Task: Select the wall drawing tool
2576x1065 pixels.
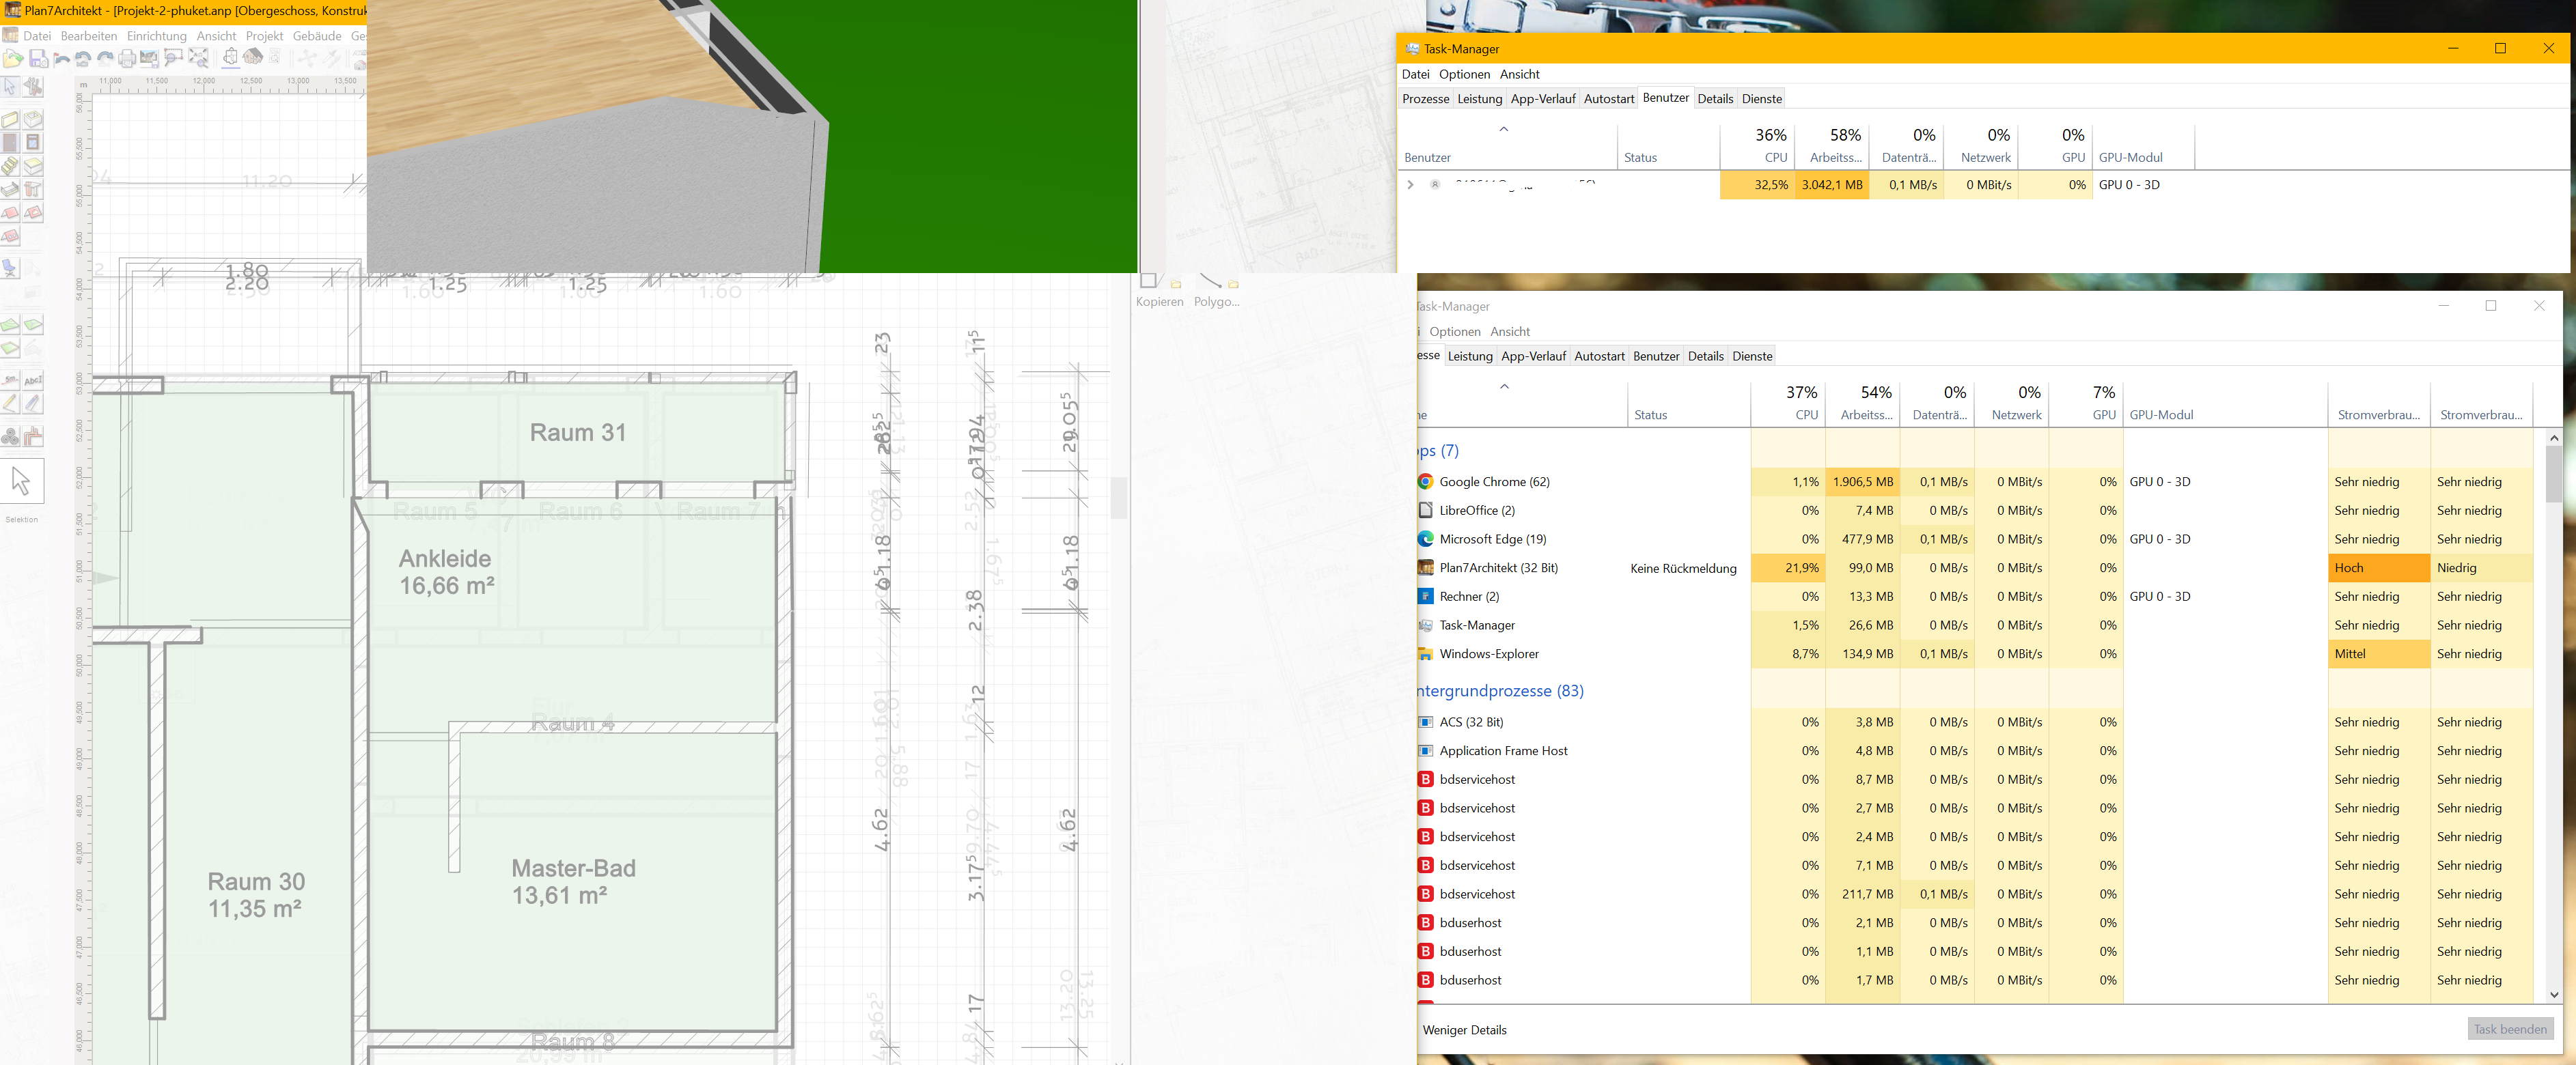Action: (x=11, y=120)
